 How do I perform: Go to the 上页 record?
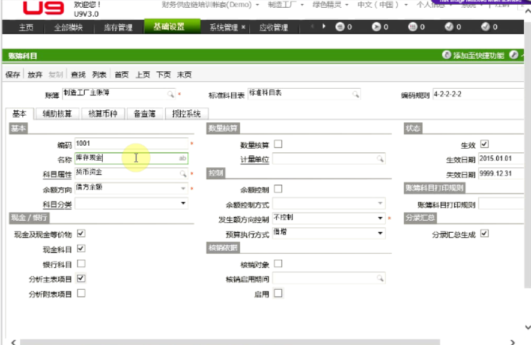[x=142, y=74]
